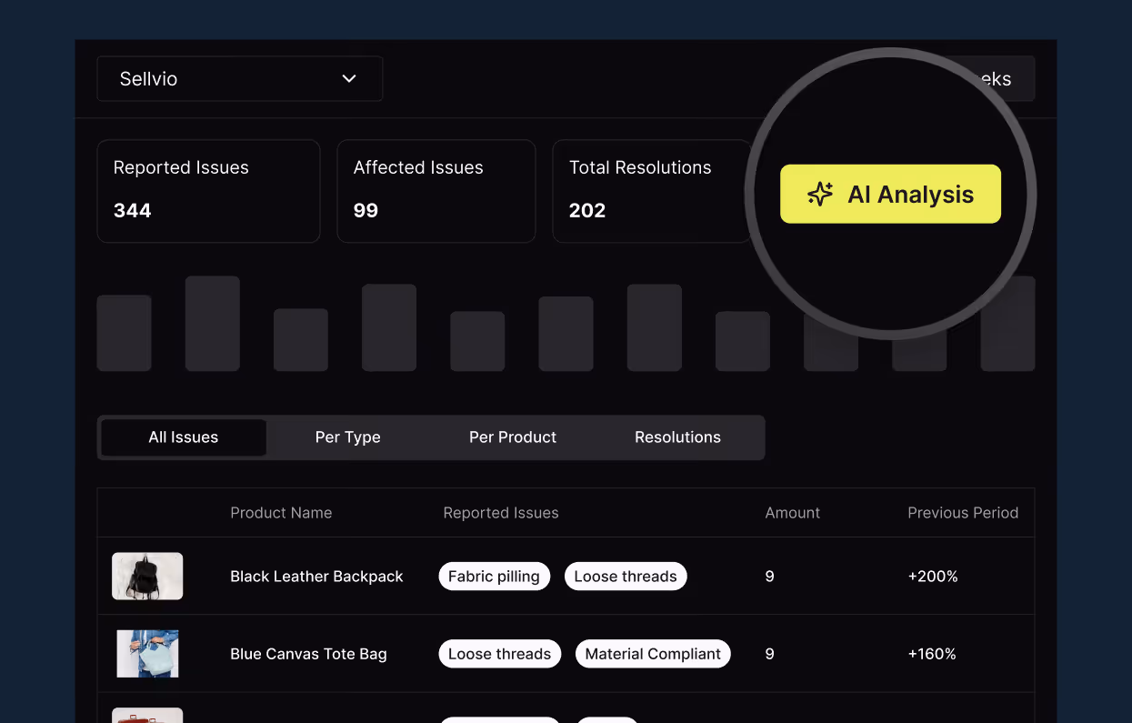The width and height of the screenshot is (1132, 723).
Task: Switch to the Per Type tab
Action: point(348,437)
